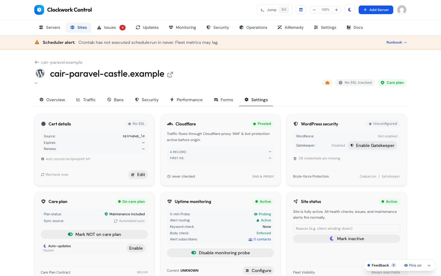
Task: Open Updates in the top navigation
Action: pyautogui.click(x=147, y=28)
